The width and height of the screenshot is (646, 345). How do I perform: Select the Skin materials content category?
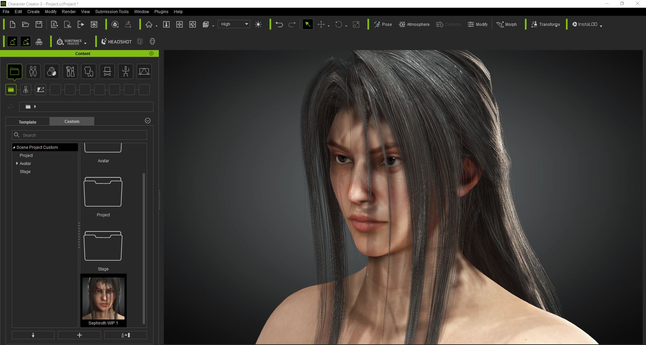click(x=51, y=71)
